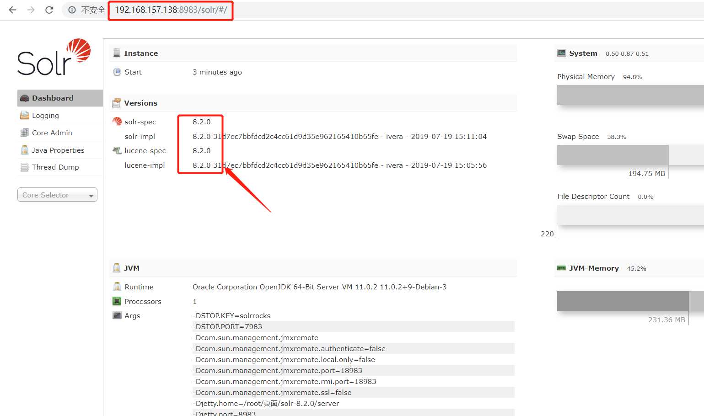704x416 pixels.
Task: Open the Dashboard menu item
Action: pyautogui.click(x=60, y=98)
